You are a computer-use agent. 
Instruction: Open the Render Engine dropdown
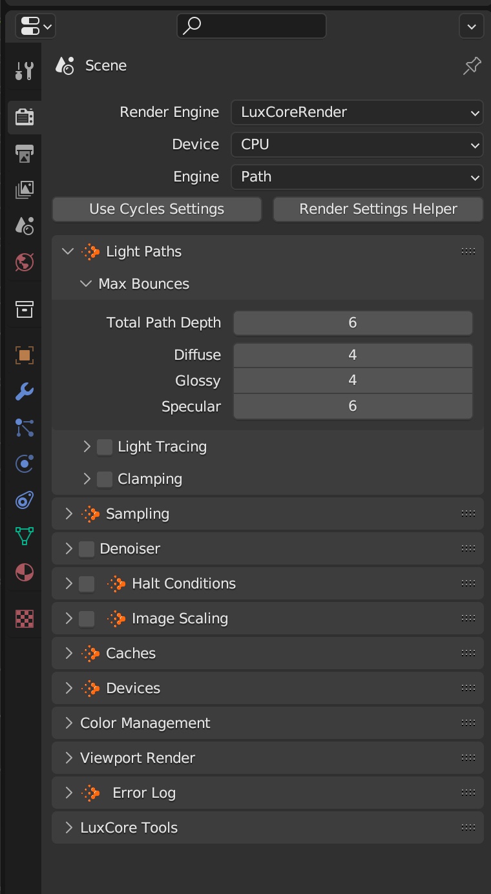click(357, 112)
